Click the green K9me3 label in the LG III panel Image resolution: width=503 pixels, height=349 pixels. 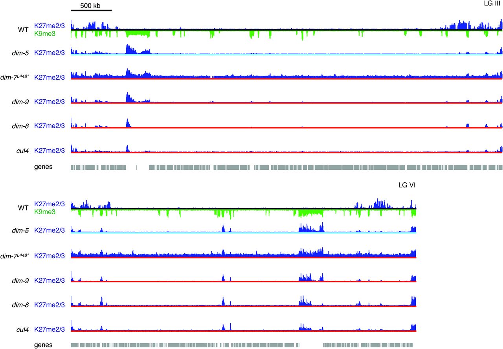(45, 33)
